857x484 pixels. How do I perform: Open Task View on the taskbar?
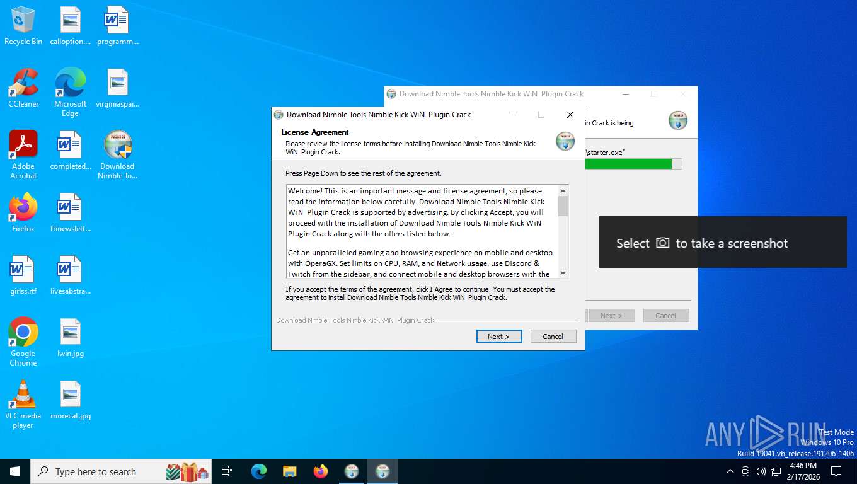pyautogui.click(x=227, y=471)
